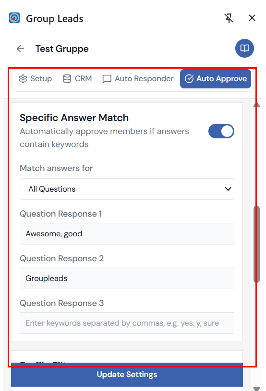
Task: Click the CRM database icon
Action: [x=67, y=79]
